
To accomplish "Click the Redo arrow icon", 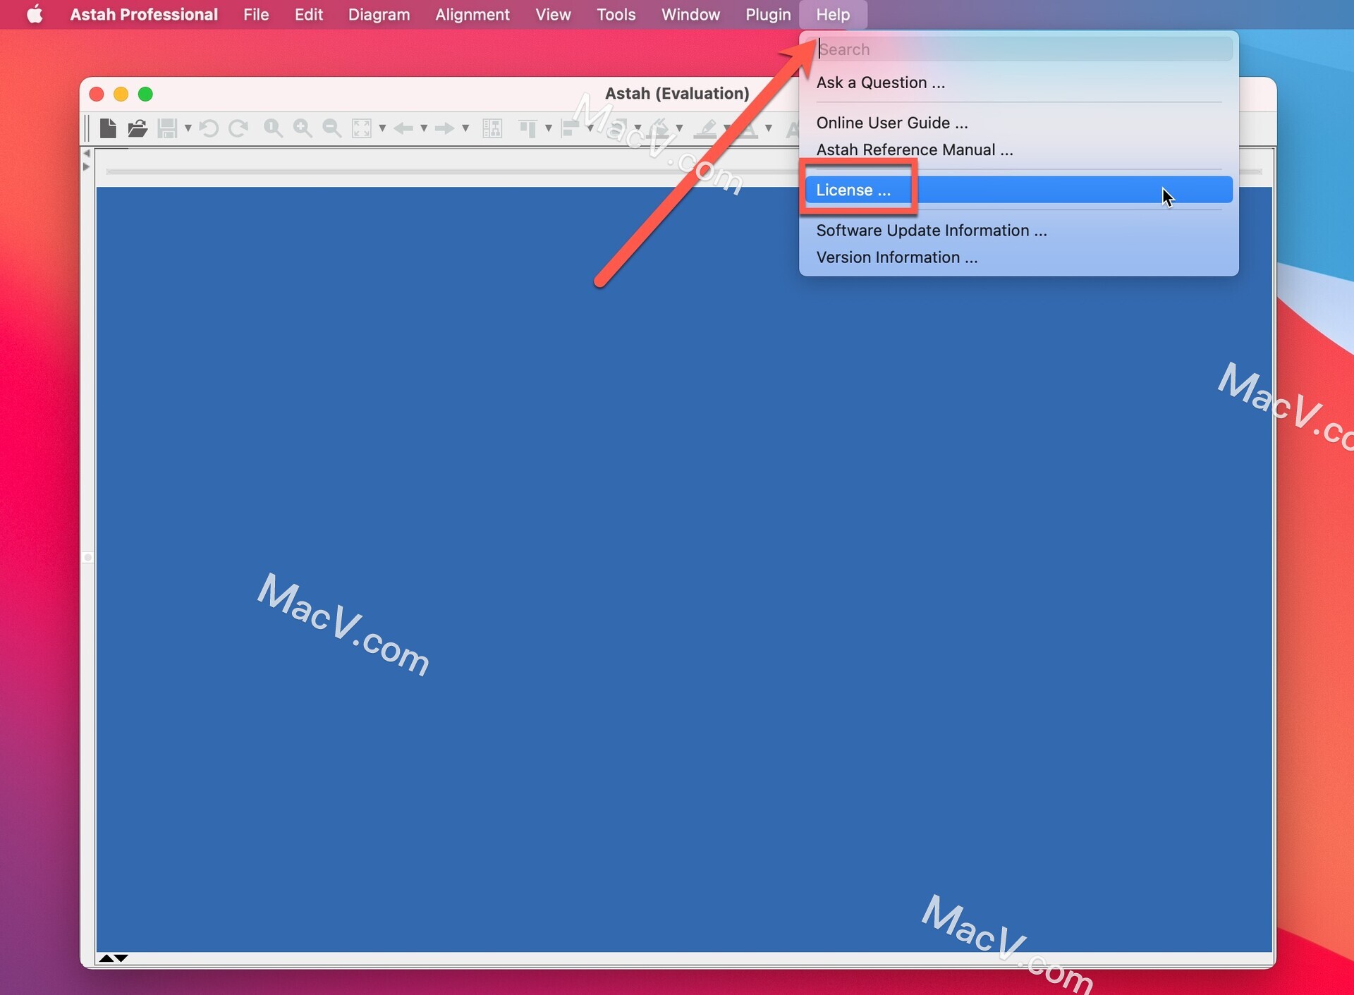I will coord(238,128).
